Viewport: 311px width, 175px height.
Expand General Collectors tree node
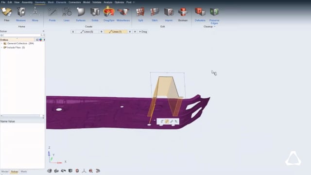[x=2, y=43]
